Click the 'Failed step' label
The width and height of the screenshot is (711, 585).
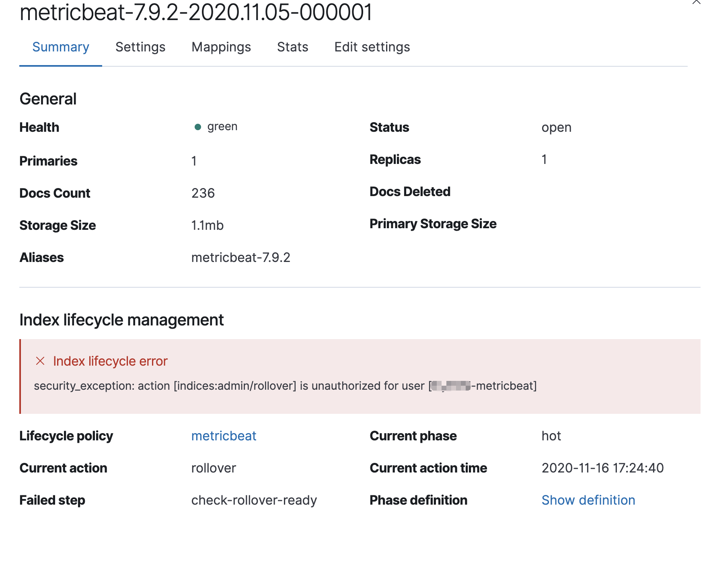point(52,500)
